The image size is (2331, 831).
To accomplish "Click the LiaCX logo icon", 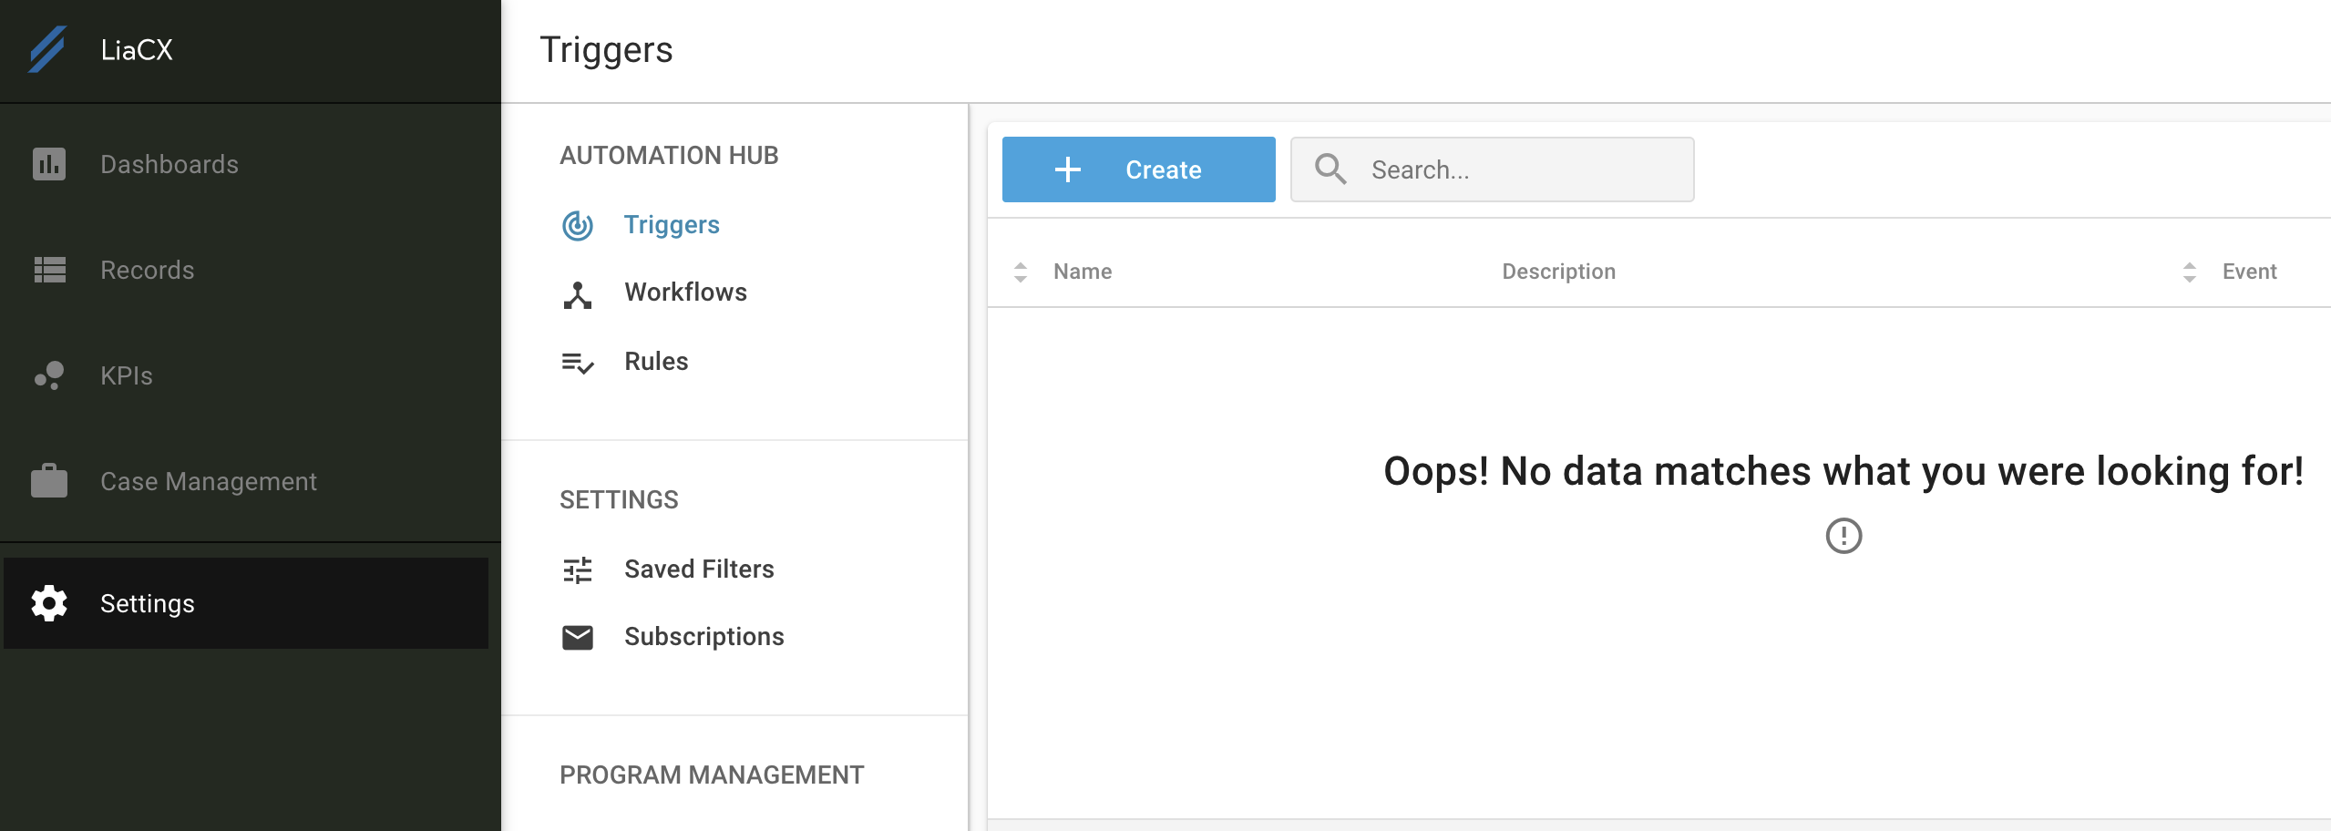I will coord(47,49).
